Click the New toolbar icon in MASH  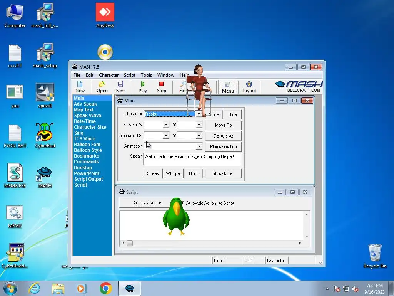(80, 87)
